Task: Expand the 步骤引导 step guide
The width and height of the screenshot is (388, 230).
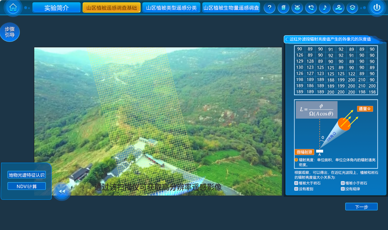Action: coord(10,32)
